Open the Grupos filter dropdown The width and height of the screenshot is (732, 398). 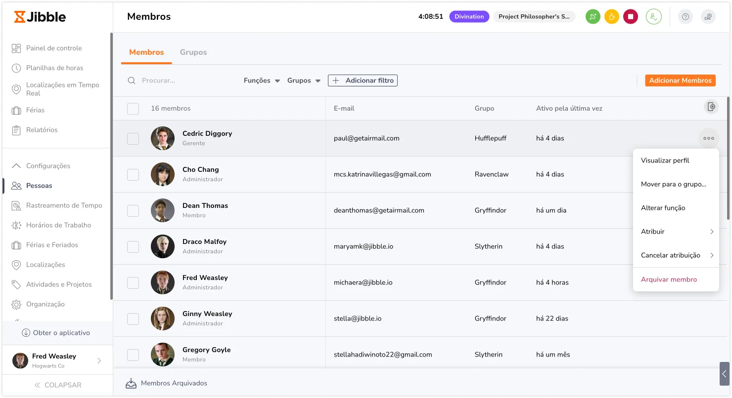pos(304,80)
